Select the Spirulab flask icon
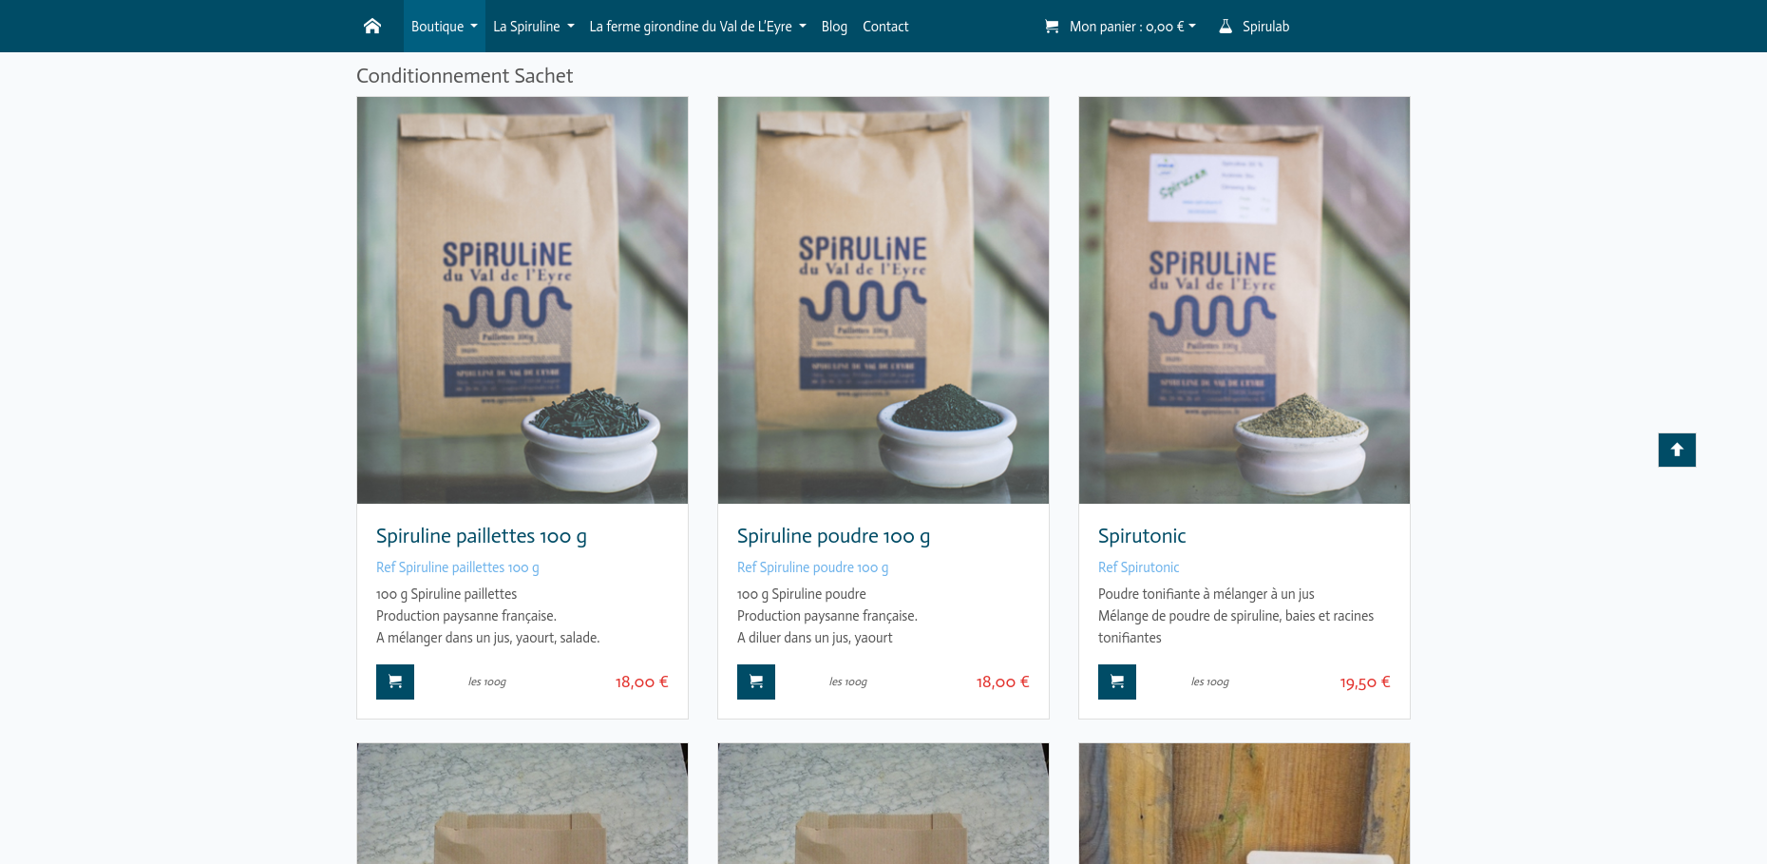 [1225, 26]
